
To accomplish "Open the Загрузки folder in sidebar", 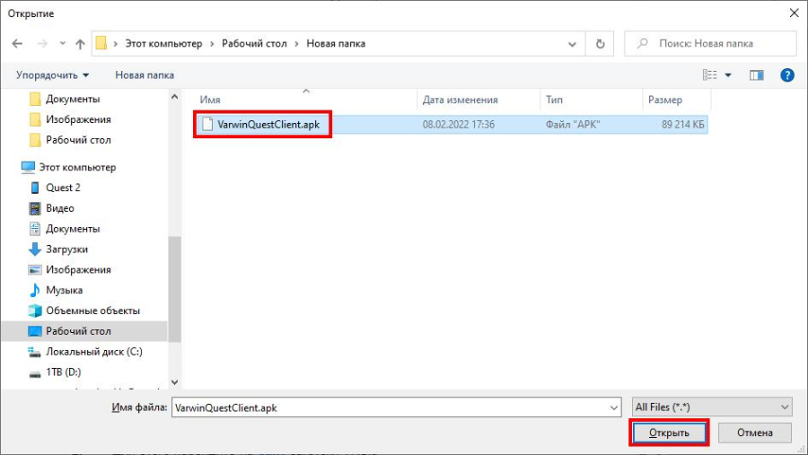I will pos(66,249).
